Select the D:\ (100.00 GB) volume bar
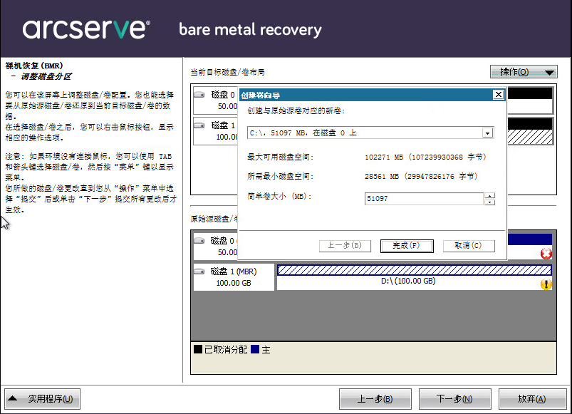572x414 pixels. tap(415, 270)
